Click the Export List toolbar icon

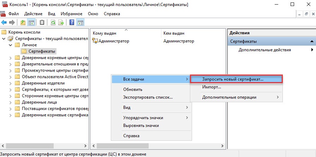click(61, 22)
